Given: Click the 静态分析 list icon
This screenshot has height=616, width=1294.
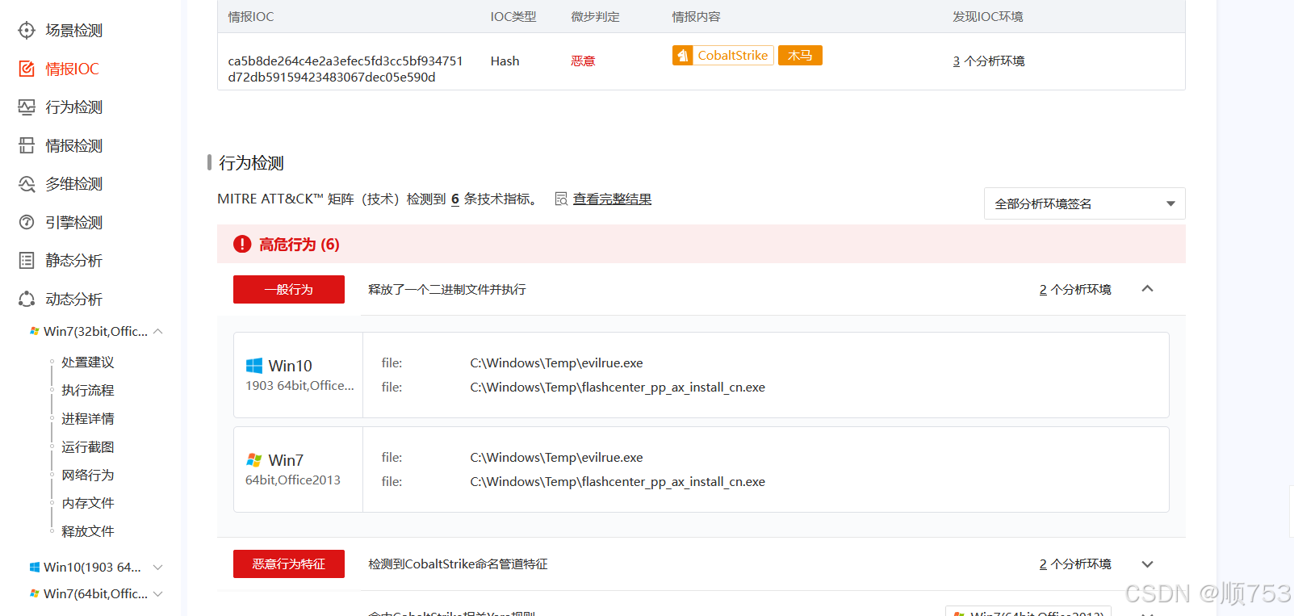Looking at the screenshot, I should 27,261.
